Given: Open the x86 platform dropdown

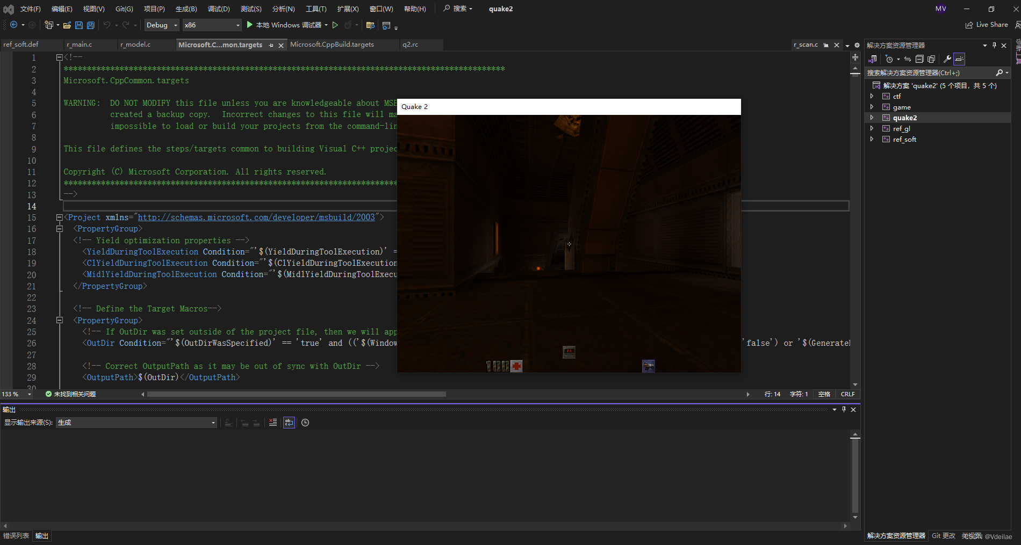Looking at the screenshot, I should pyautogui.click(x=212, y=25).
